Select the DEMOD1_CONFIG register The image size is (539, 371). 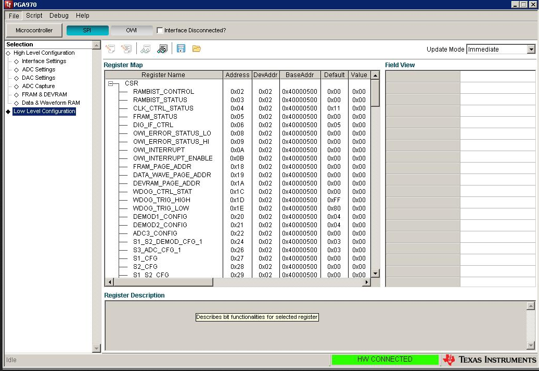160,216
